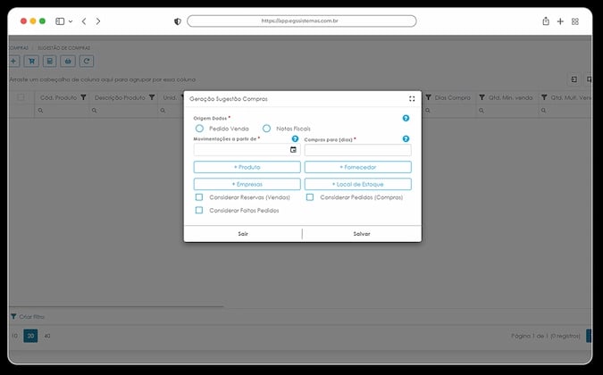Click the + Fornecedor button
This screenshot has width=603, height=375.
(357, 167)
